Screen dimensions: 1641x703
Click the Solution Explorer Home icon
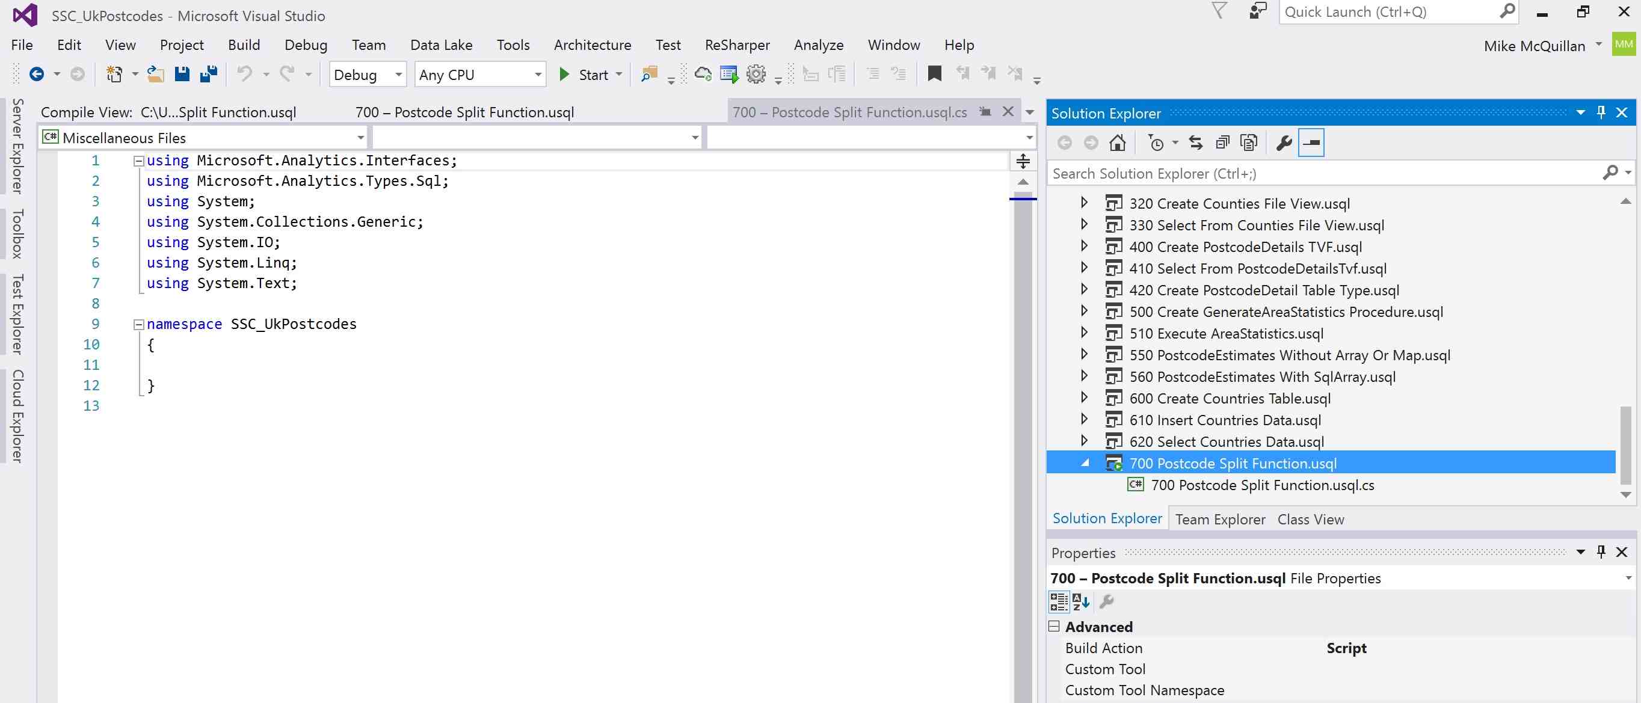click(1117, 143)
